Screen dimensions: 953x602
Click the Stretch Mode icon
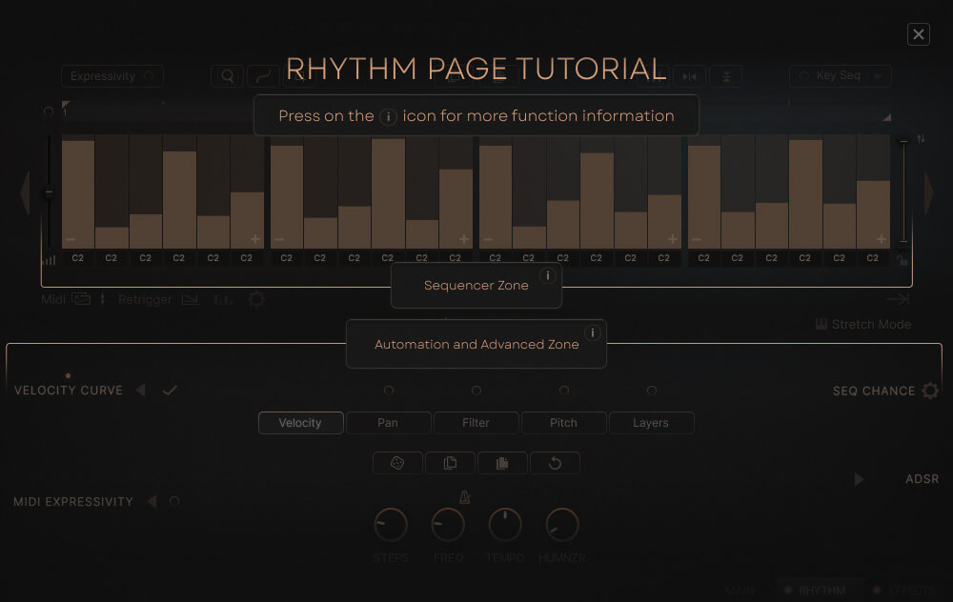820,324
